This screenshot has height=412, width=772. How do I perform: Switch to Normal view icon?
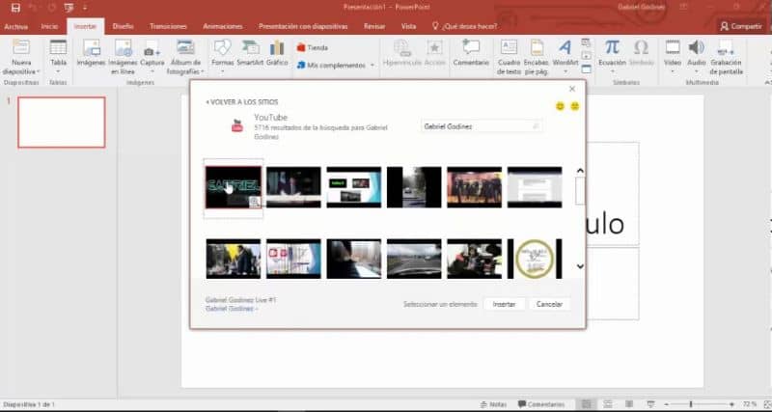pos(587,404)
